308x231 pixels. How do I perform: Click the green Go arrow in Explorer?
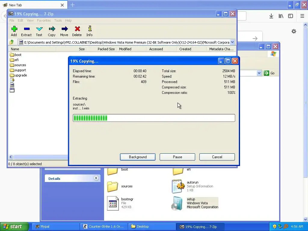[x=266, y=73]
